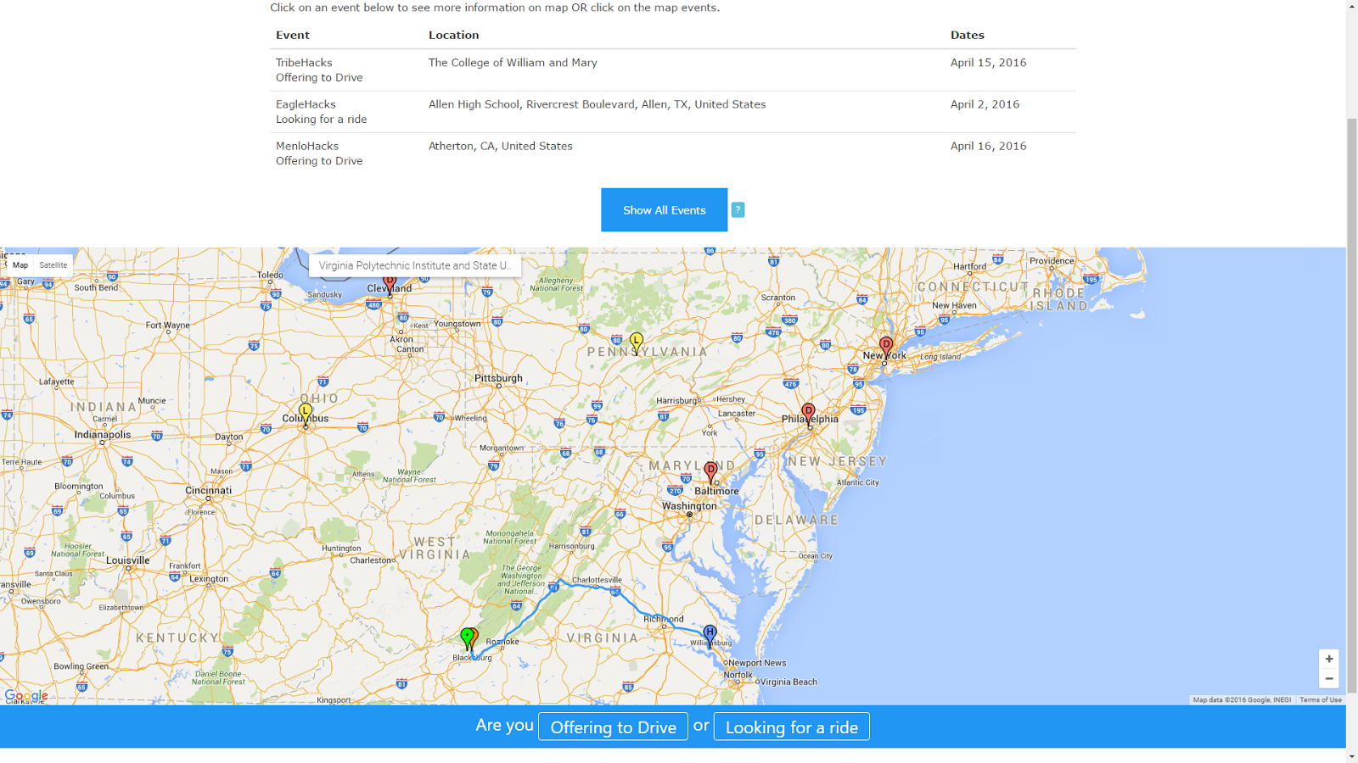The image size is (1358, 763).
Task: Click Louisville label on map
Action: click(x=128, y=560)
